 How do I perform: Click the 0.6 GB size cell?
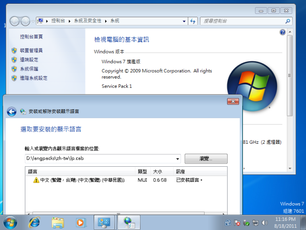160,180
